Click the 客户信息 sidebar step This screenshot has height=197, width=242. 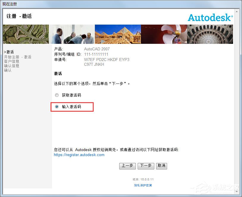pyautogui.click(x=12, y=62)
